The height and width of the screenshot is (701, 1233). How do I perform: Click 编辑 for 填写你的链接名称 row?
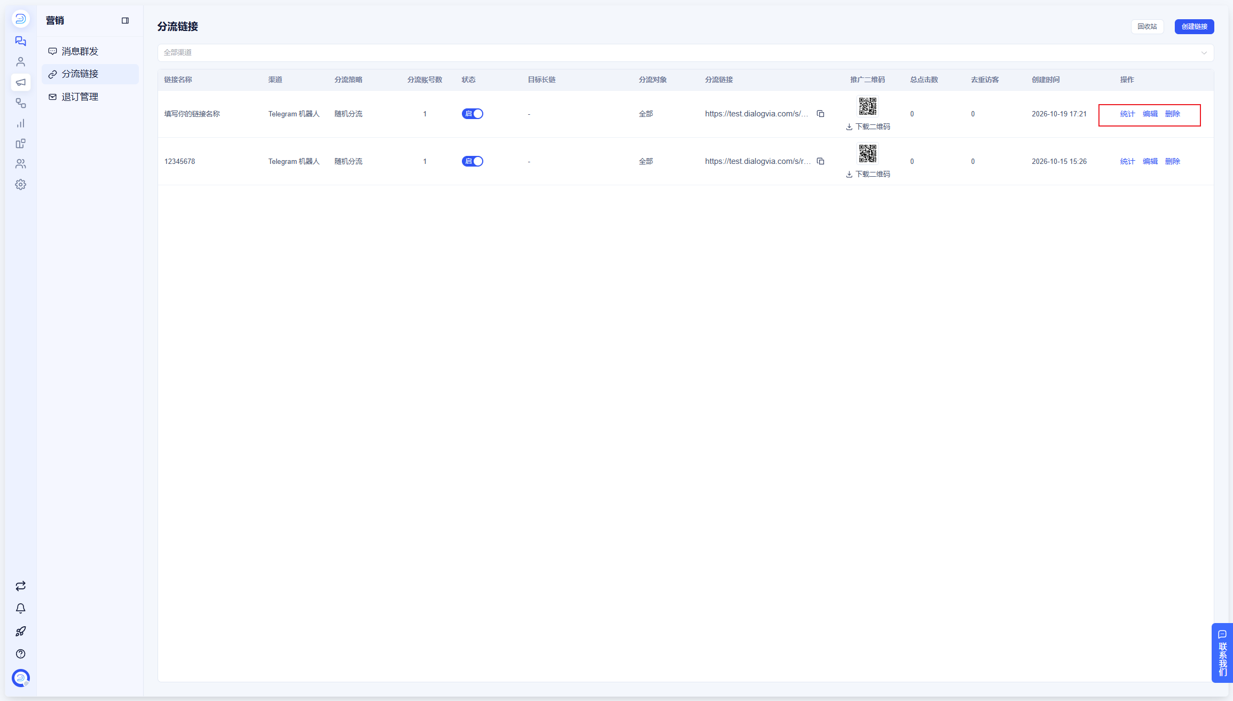click(x=1150, y=114)
